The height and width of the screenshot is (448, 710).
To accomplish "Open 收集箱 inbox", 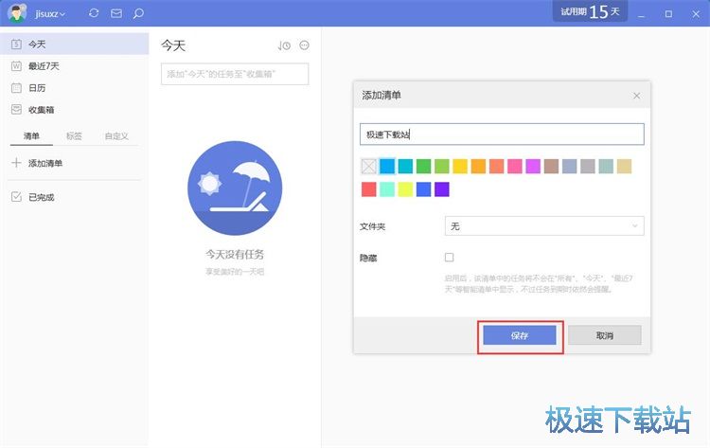I will point(74,110).
